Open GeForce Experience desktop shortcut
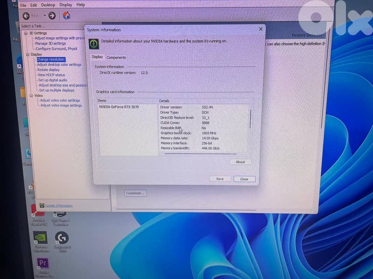373x279 pixels. point(41,242)
